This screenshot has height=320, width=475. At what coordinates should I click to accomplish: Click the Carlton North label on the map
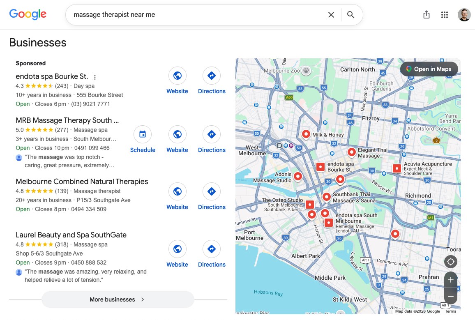pyautogui.click(x=357, y=69)
